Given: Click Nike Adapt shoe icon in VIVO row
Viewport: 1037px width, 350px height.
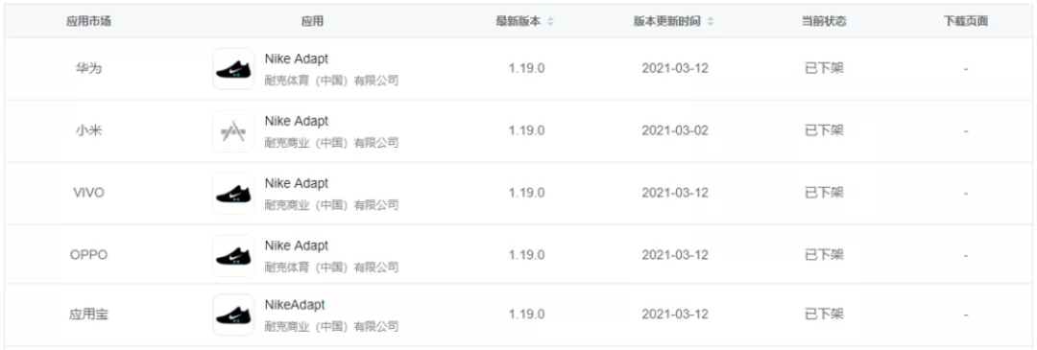Looking at the screenshot, I should tap(233, 193).
